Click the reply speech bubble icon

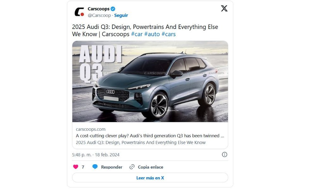tap(95, 167)
